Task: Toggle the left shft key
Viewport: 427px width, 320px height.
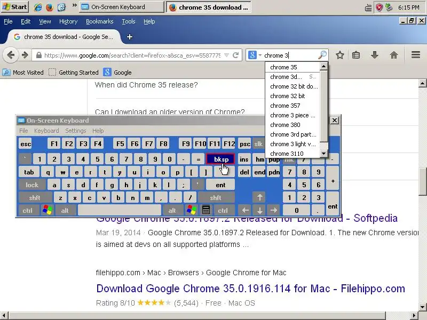Action: click(35, 197)
